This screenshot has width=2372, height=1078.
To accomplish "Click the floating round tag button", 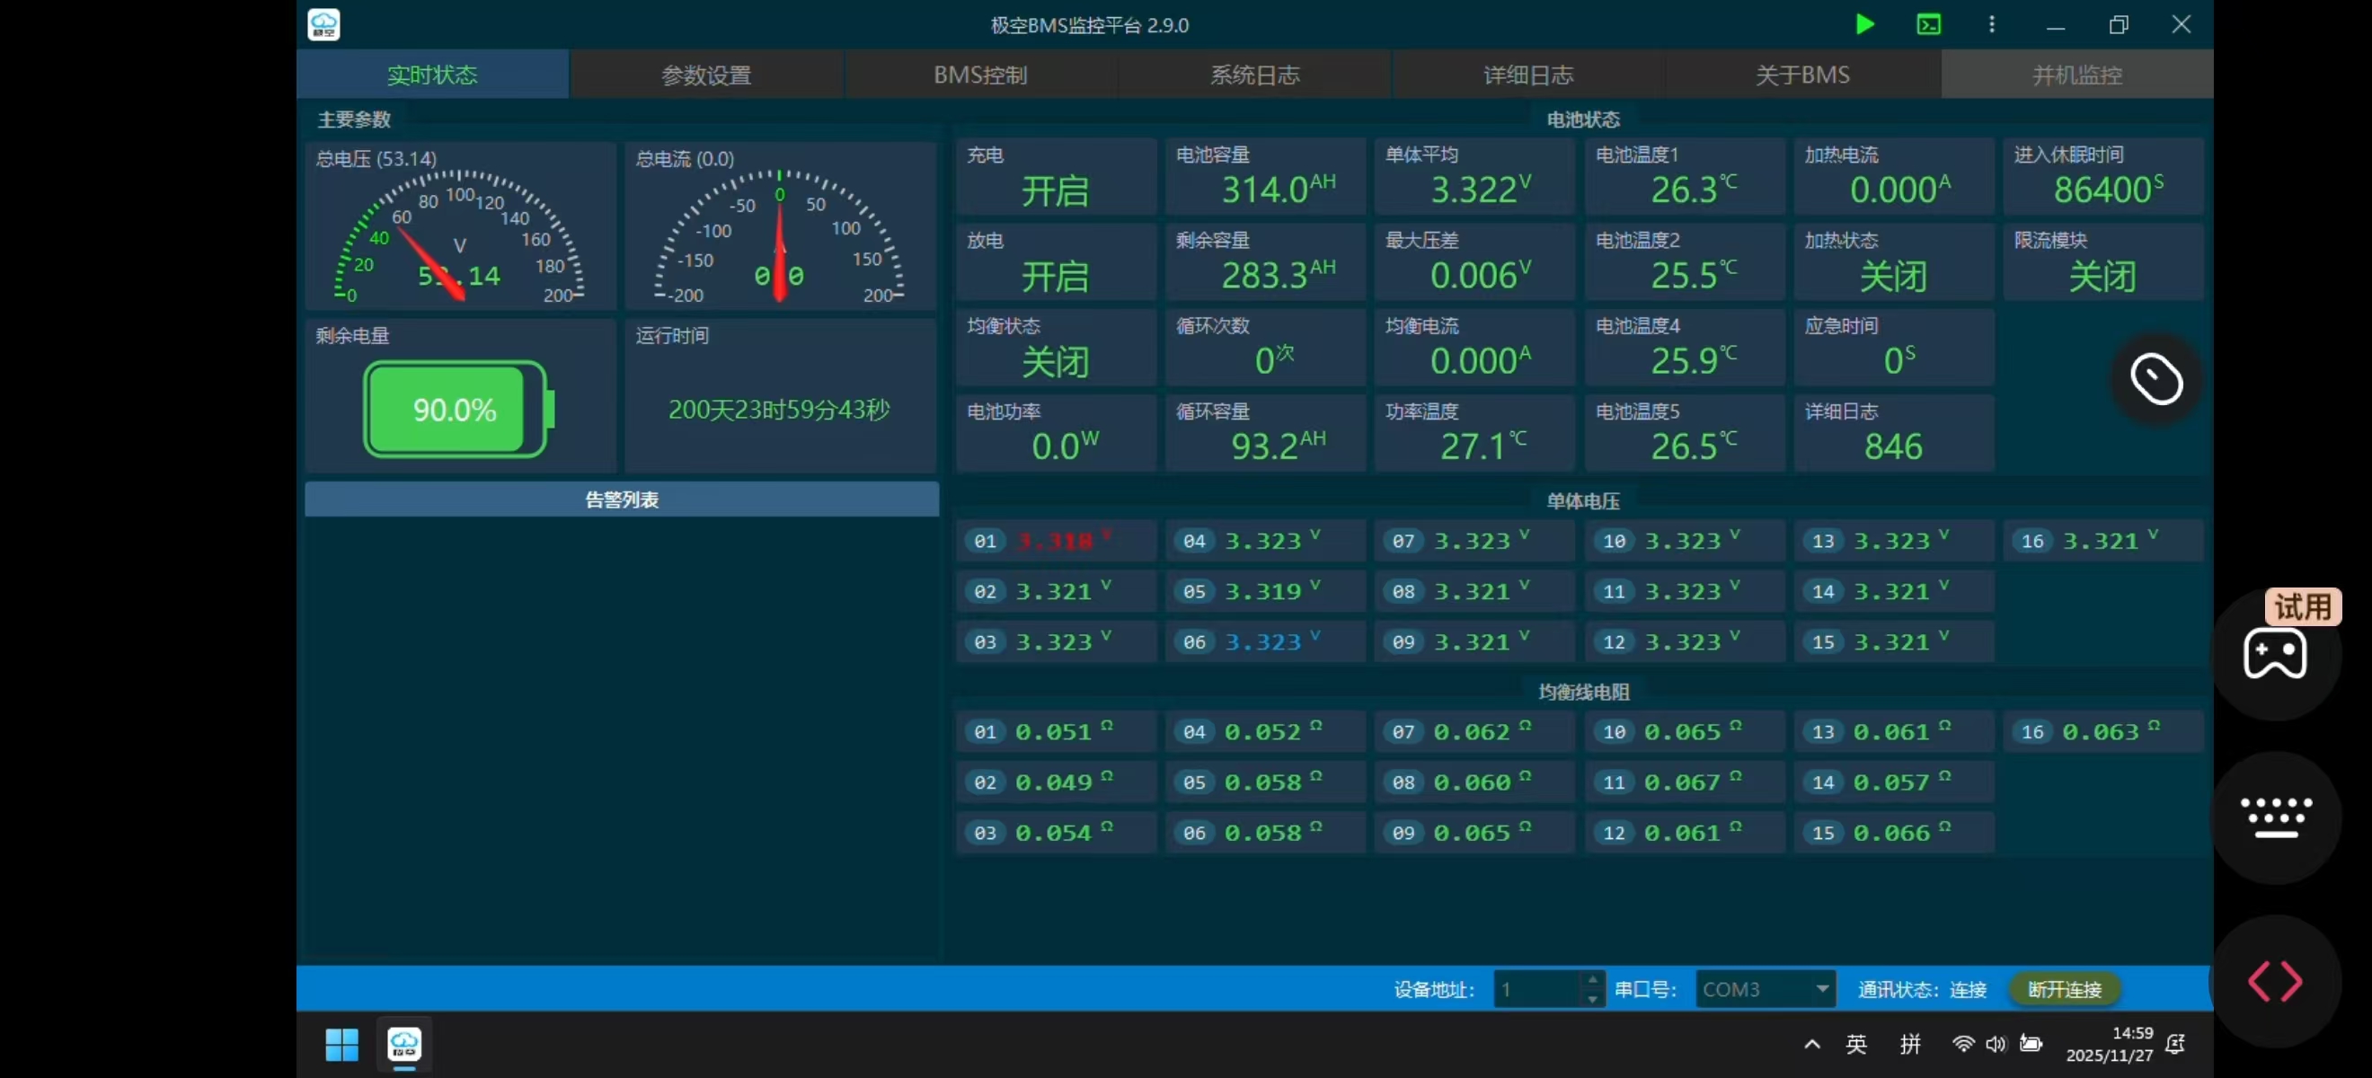I will click(x=2155, y=378).
